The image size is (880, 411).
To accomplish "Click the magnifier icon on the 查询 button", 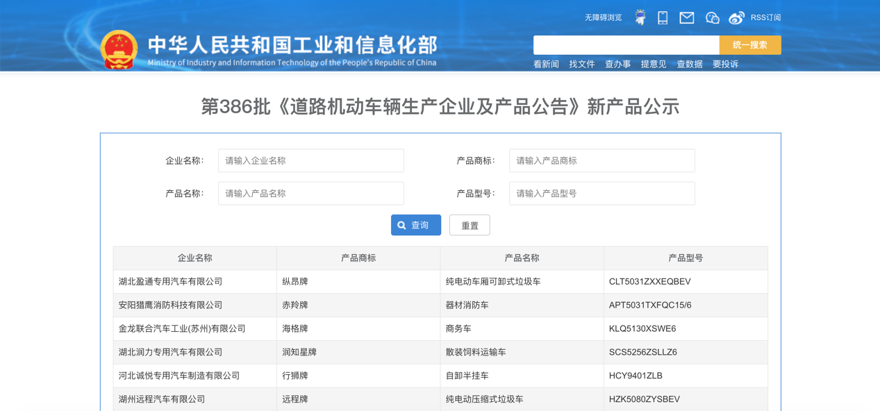I will [401, 225].
